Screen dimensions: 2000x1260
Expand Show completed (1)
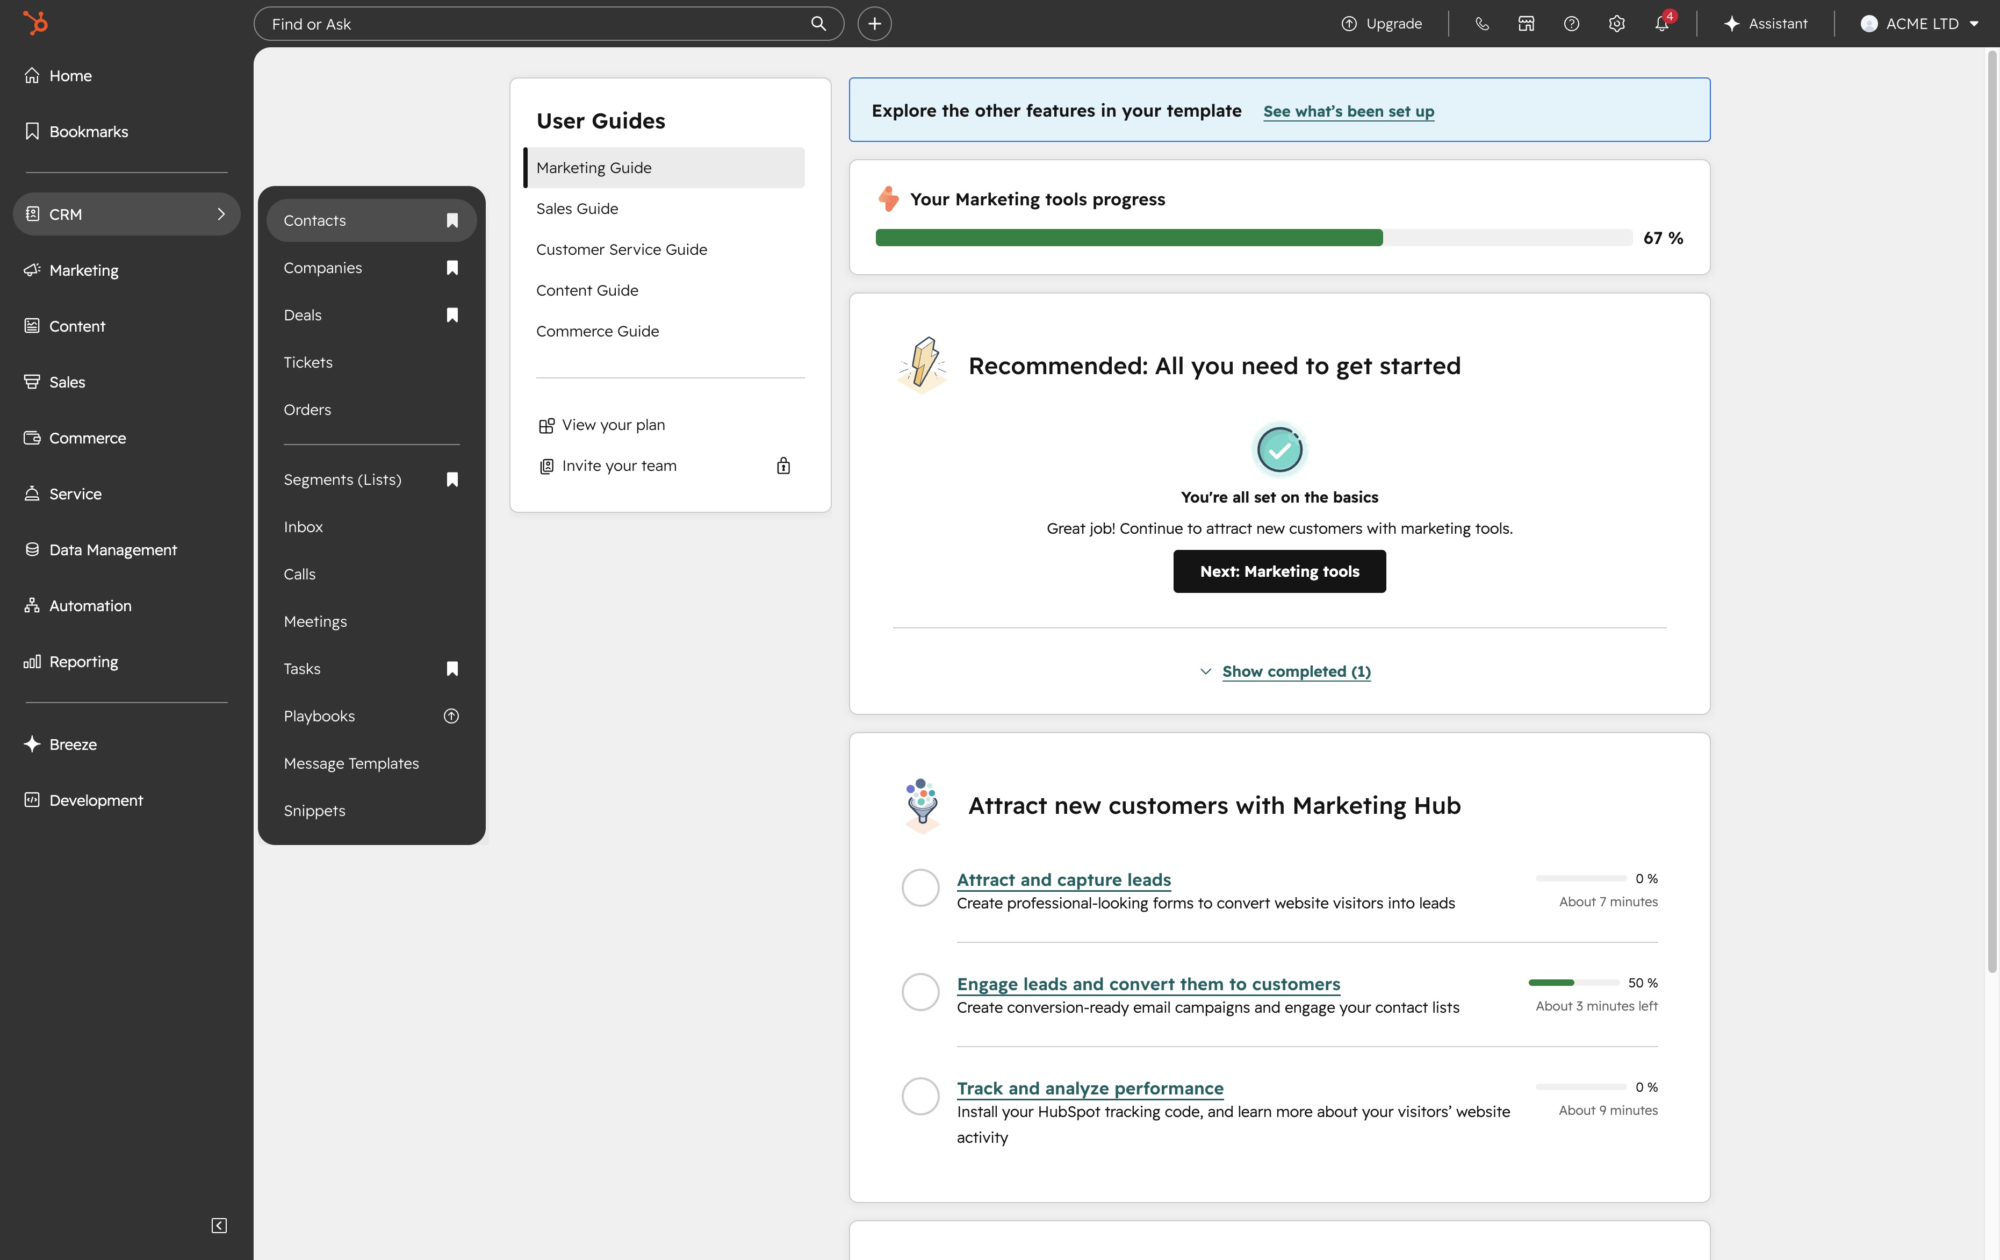[1285, 671]
